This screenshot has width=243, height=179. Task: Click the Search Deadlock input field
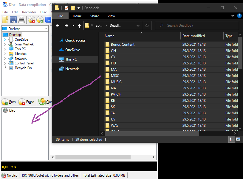197,26
